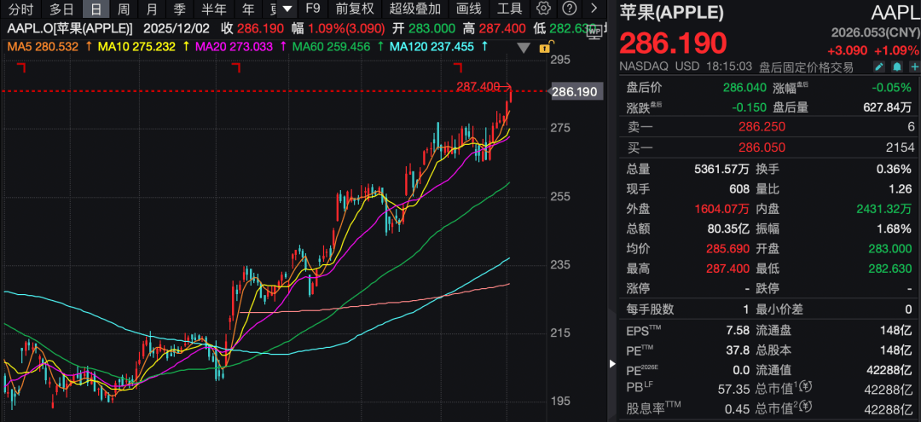The height and width of the screenshot is (422, 921).
Task: Click the first red corner marker on chart
Action: [20, 69]
